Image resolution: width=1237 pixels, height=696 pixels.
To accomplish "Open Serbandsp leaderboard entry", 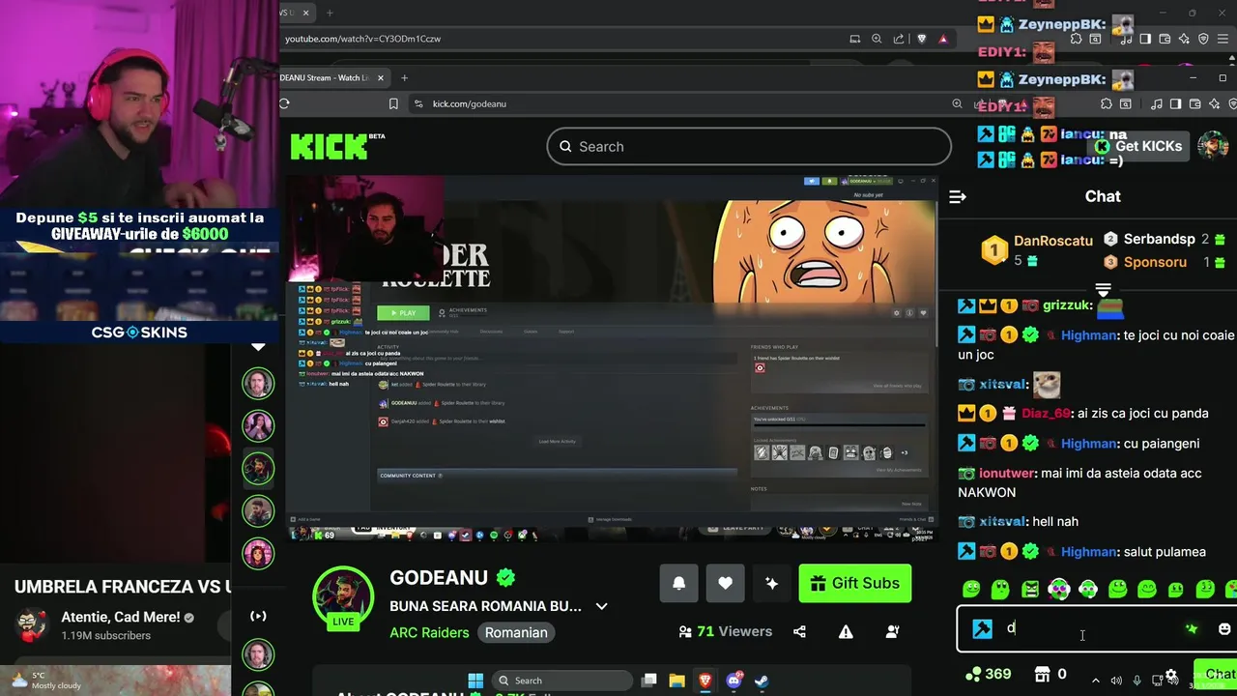I will [1165, 239].
